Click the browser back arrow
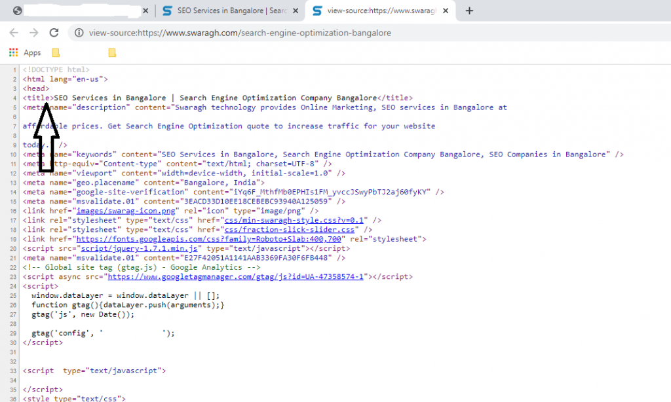This screenshot has width=671, height=402. tap(14, 33)
